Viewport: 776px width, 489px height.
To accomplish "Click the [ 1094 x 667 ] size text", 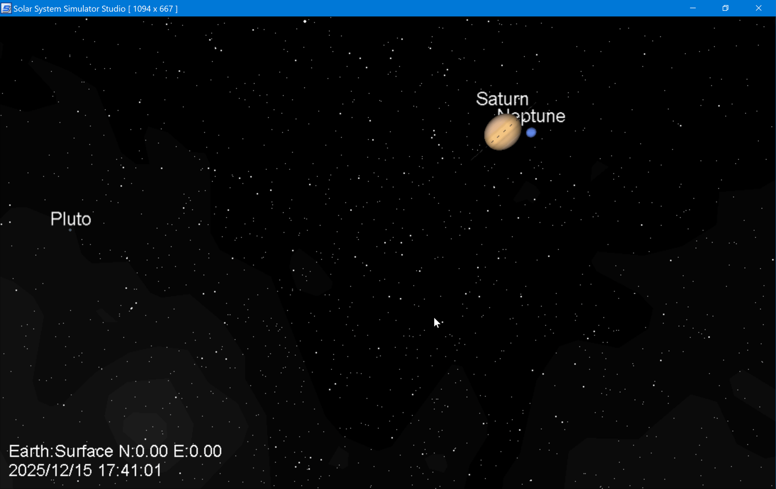I will [153, 8].
